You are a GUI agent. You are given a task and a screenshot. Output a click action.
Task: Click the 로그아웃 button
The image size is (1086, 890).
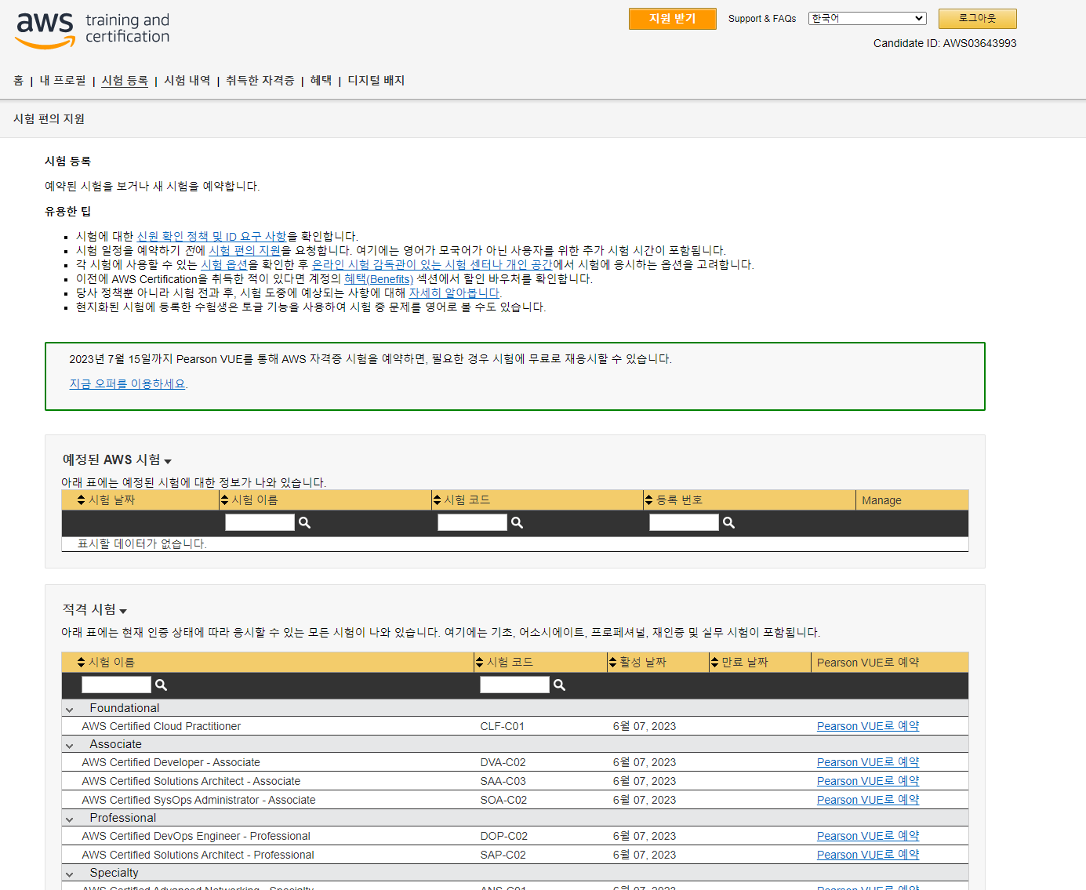point(978,19)
